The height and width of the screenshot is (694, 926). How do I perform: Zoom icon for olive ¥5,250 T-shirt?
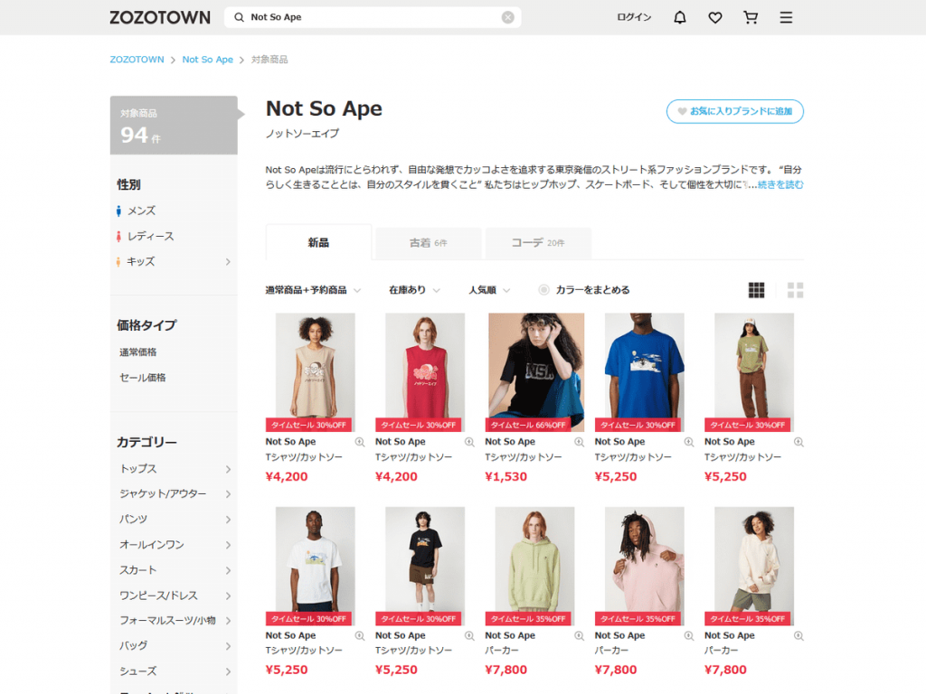pyautogui.click(x=799, y=442)
